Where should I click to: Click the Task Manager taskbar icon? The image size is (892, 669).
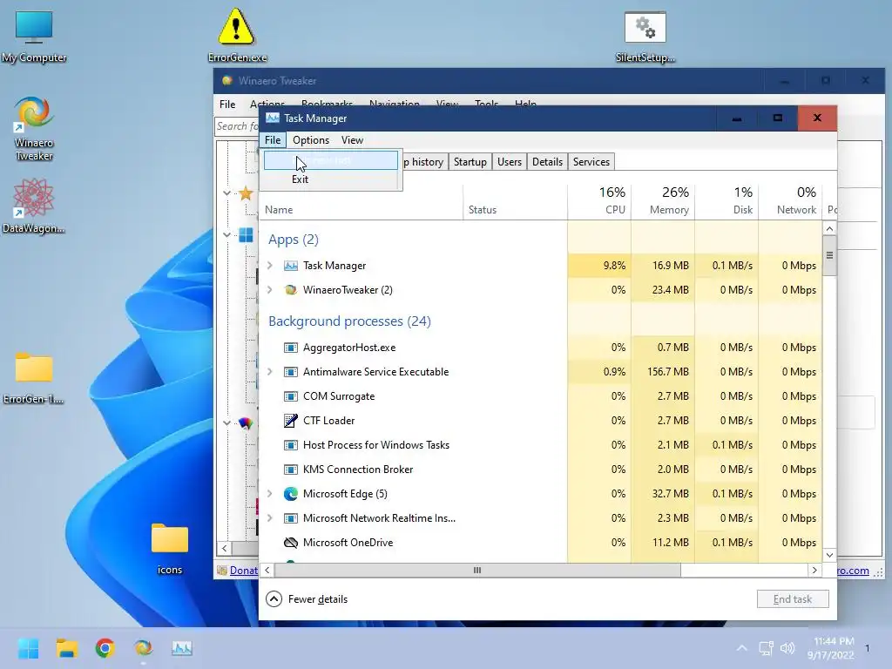[x=182, y=648]
